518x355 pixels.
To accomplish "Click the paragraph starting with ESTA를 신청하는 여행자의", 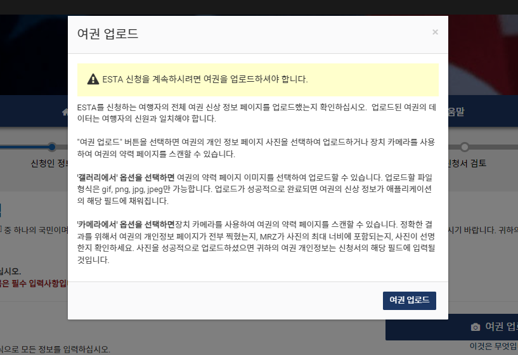I will (257, 113).
